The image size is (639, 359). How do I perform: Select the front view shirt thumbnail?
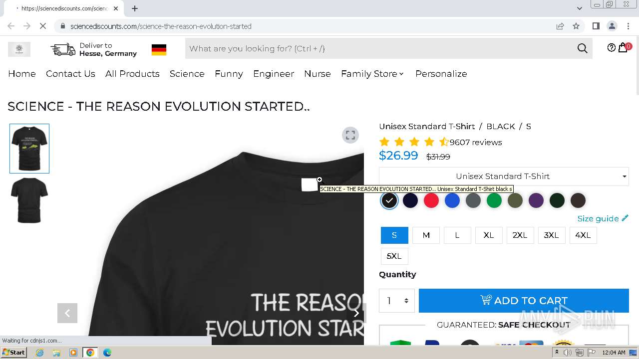pos(29,149)
